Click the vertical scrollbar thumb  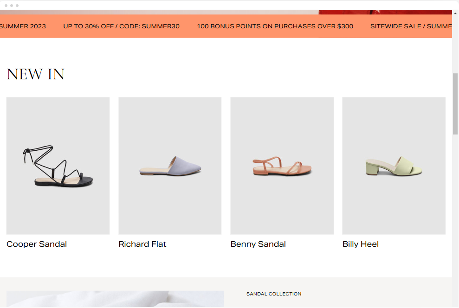coord(455,103)
